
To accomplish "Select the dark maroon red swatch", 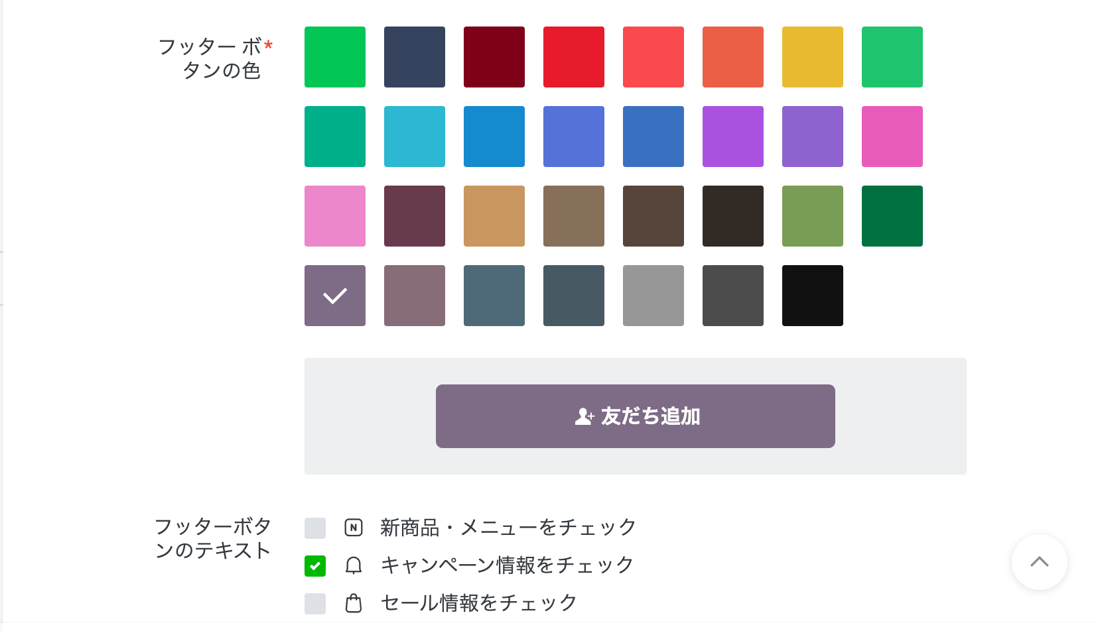I will coord(494,57).
